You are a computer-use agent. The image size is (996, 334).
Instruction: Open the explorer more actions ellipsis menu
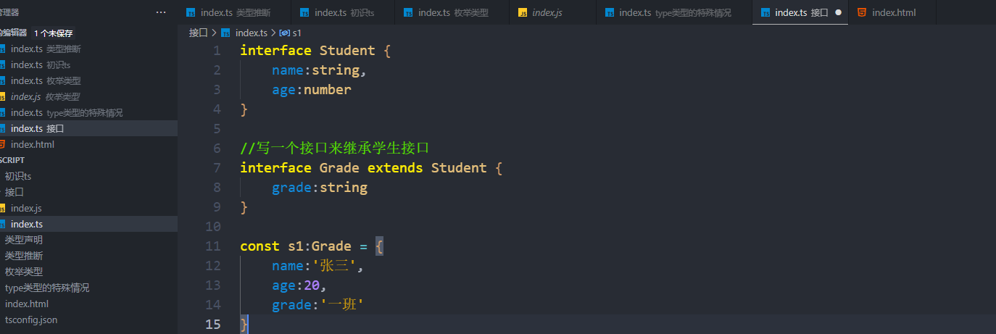161,12
